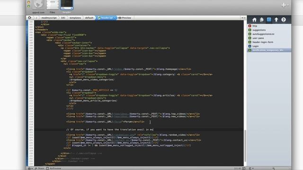Open the Help question mark pane
The image size is (303, 170).
(284, 20)
